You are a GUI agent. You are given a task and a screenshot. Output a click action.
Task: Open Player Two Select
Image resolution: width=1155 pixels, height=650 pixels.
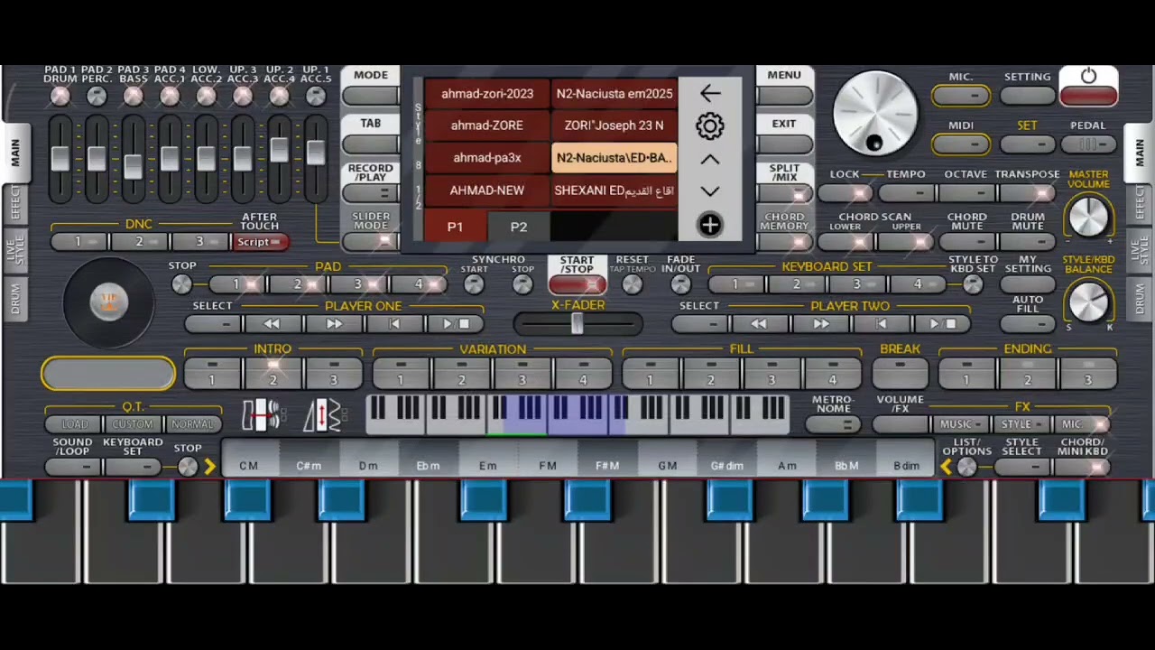point(699,324)
